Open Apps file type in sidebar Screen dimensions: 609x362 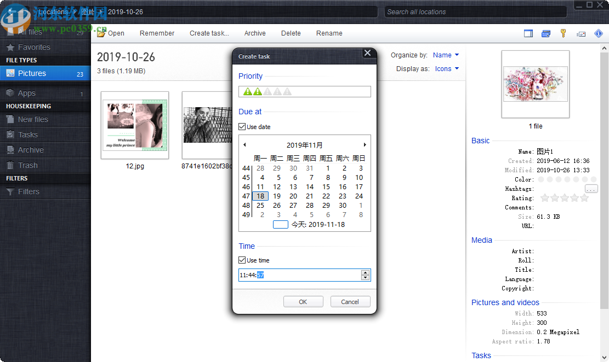click(45, 93)
